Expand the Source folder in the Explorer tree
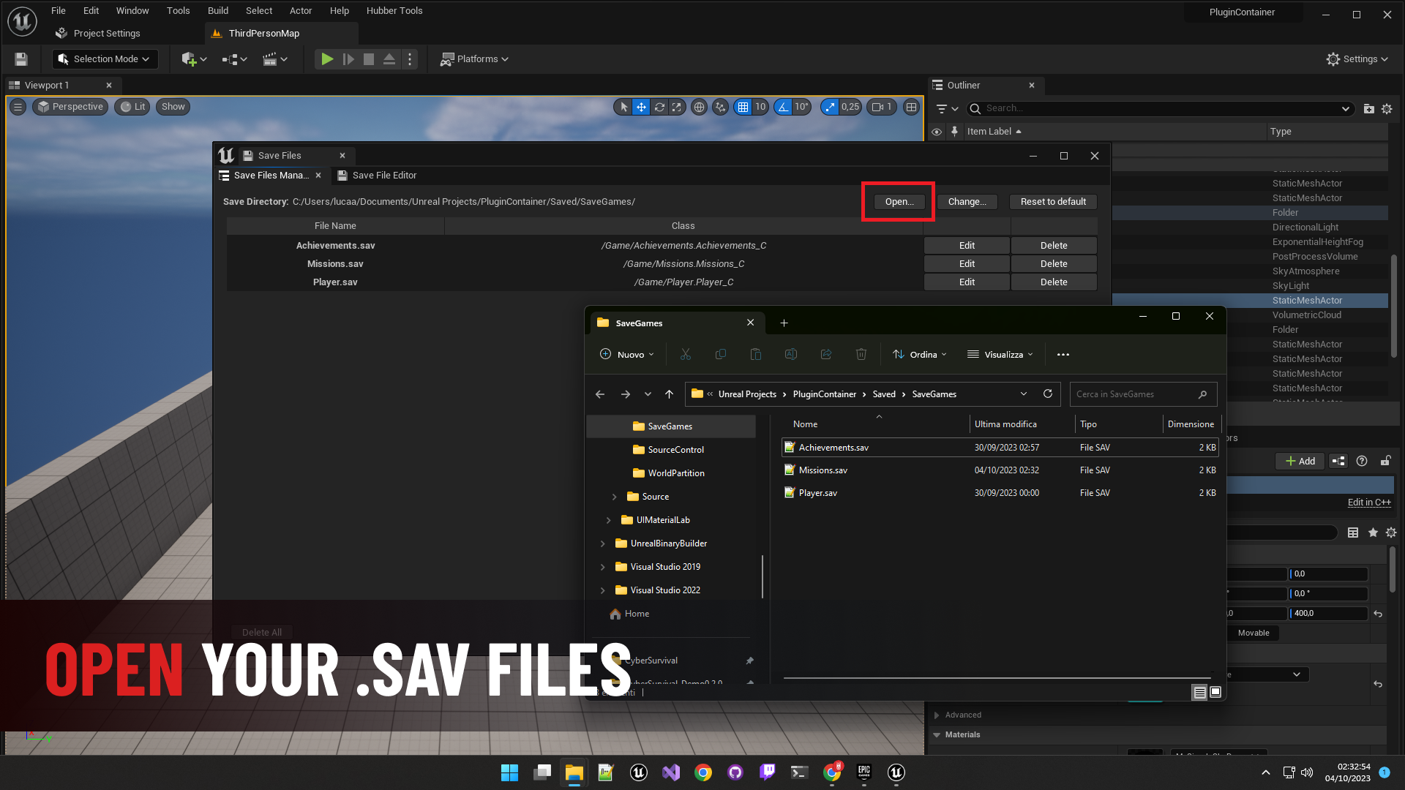This screenshot has width=1405, height=790. [x=614, y=497]
